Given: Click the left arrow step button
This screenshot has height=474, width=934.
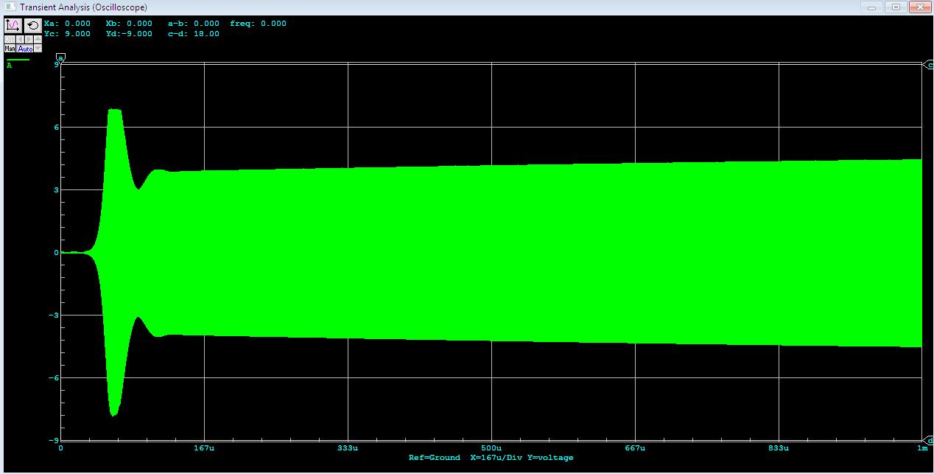Looking at the screenshot, I should coord(20,39).
